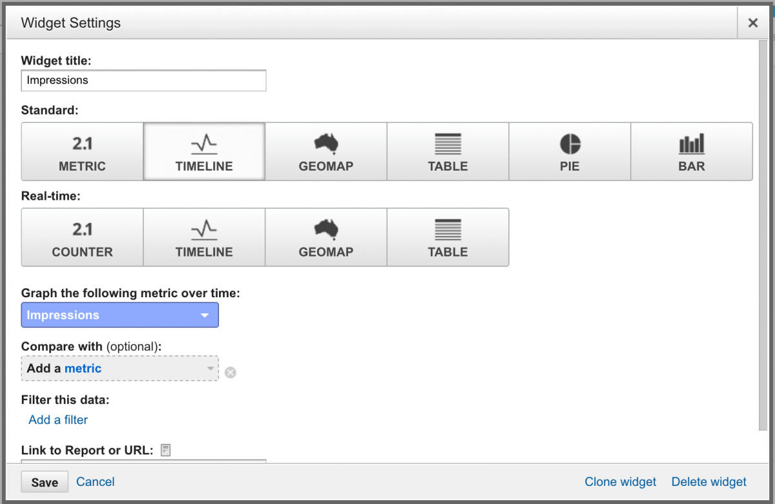Click the report icon next to Link to Report or URL
This screenshot has height=504, width=775.
(165, 450)
